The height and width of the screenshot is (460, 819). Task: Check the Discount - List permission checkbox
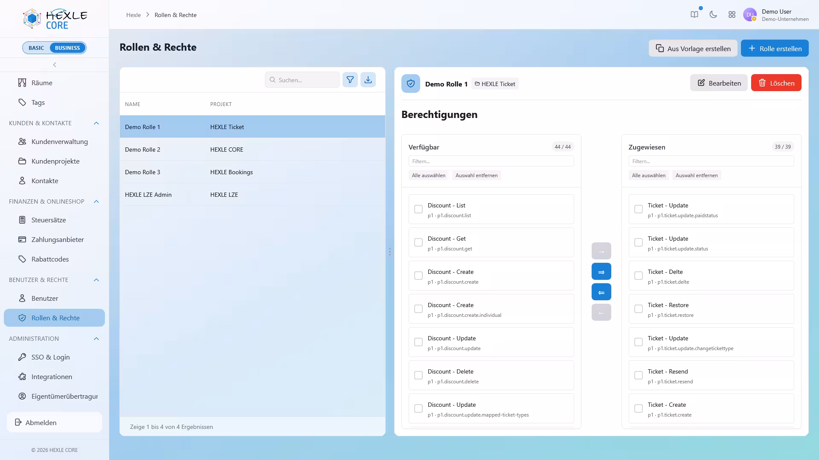418,209
